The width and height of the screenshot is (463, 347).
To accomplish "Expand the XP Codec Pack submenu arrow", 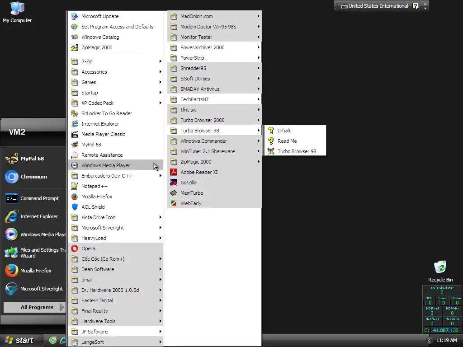I will pyautogui.click(x=161, y=103).
